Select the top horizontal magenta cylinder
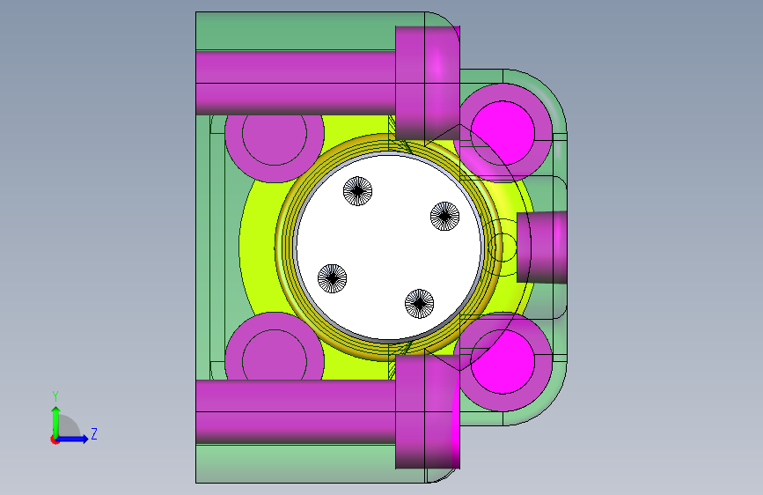Viewport: 763px width, 495px height. point(296,83)
